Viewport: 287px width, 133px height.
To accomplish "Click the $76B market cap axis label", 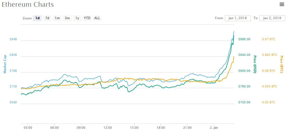I will pos(13,71).
